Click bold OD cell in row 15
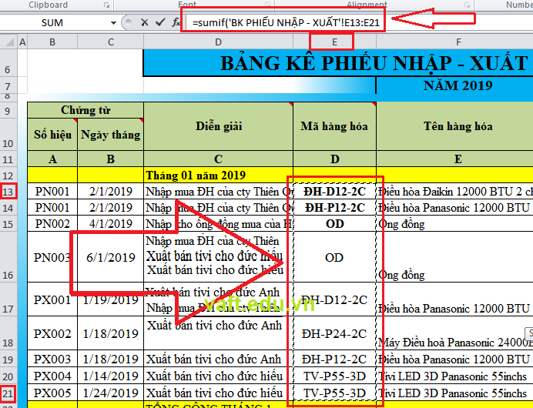This screenshot has height=408, width=533. [x=334, y=224]
